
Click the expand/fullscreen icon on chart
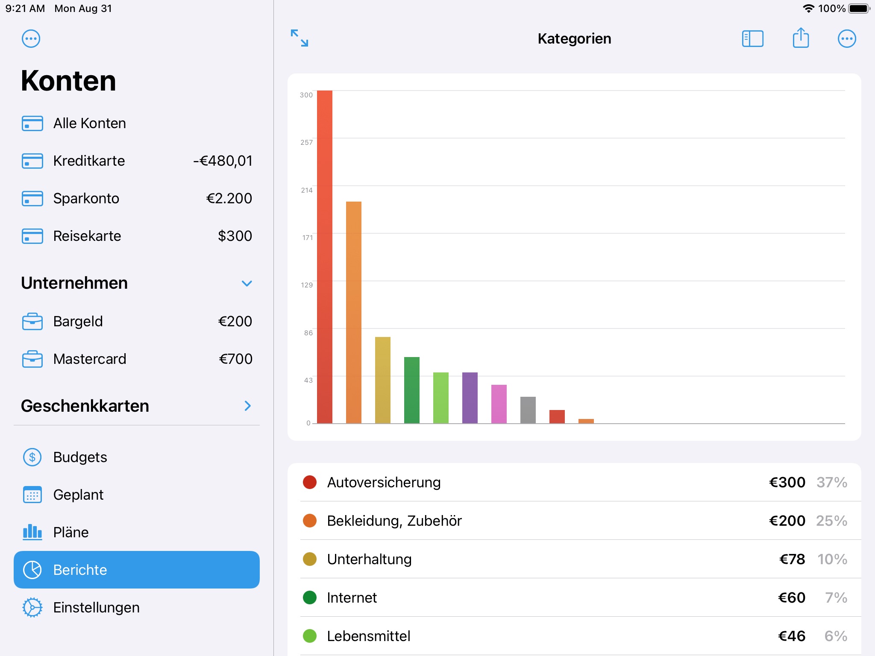point(299,38)
